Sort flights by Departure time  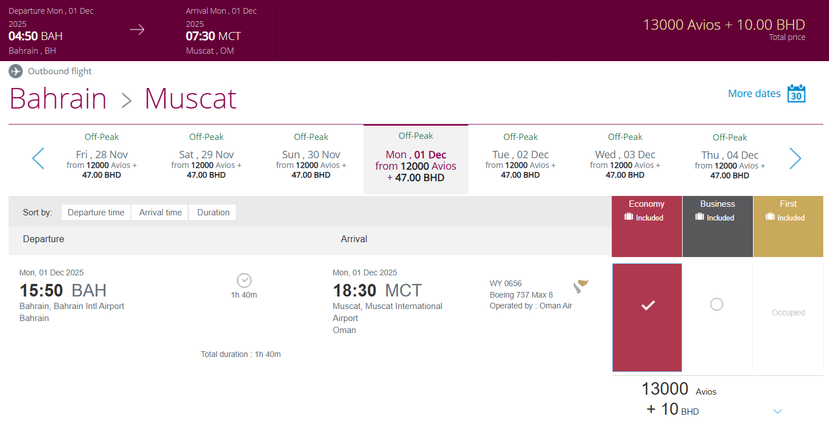tap(96, 213)
